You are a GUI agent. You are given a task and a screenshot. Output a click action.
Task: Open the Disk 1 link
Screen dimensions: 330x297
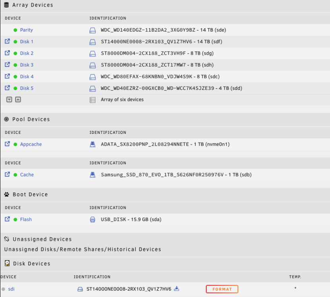tap(27, 42)
